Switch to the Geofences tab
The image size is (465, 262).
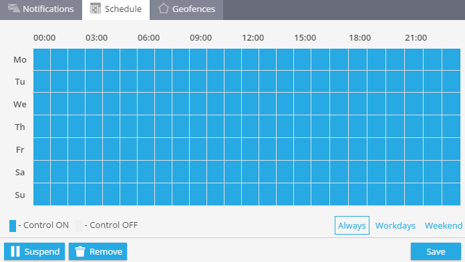click(x=186, y=10)
